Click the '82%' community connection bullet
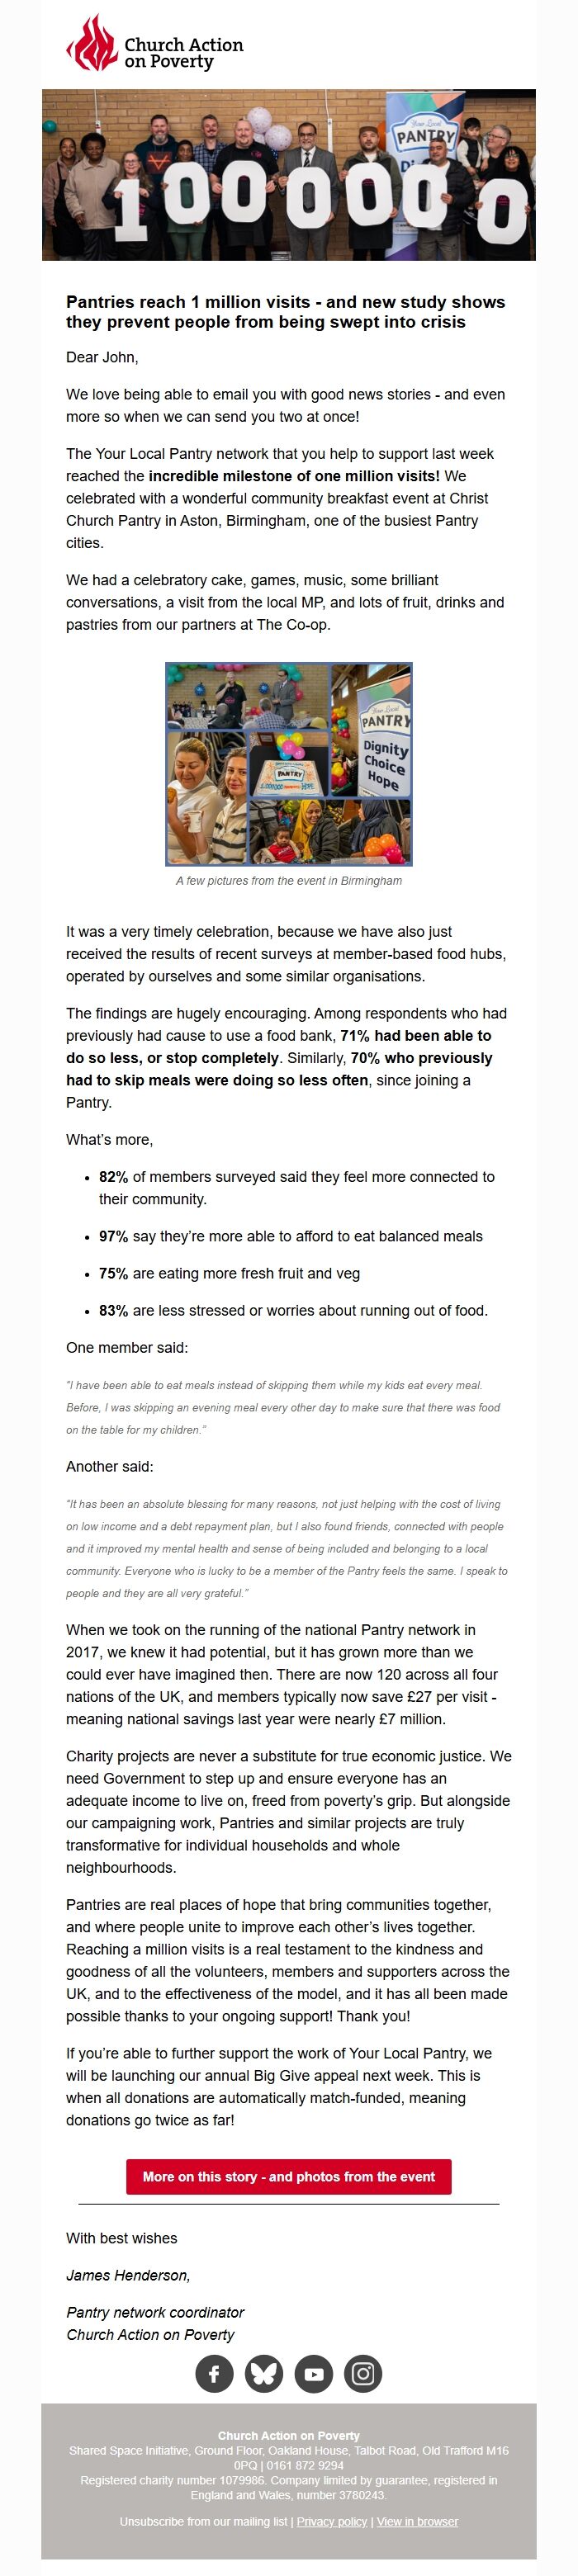This screenshot has width=578, height=2576. pos(296,1187)
